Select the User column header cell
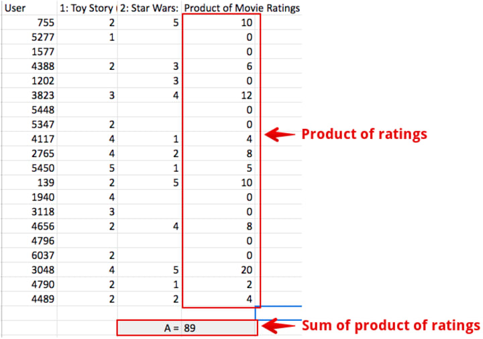 30,8
